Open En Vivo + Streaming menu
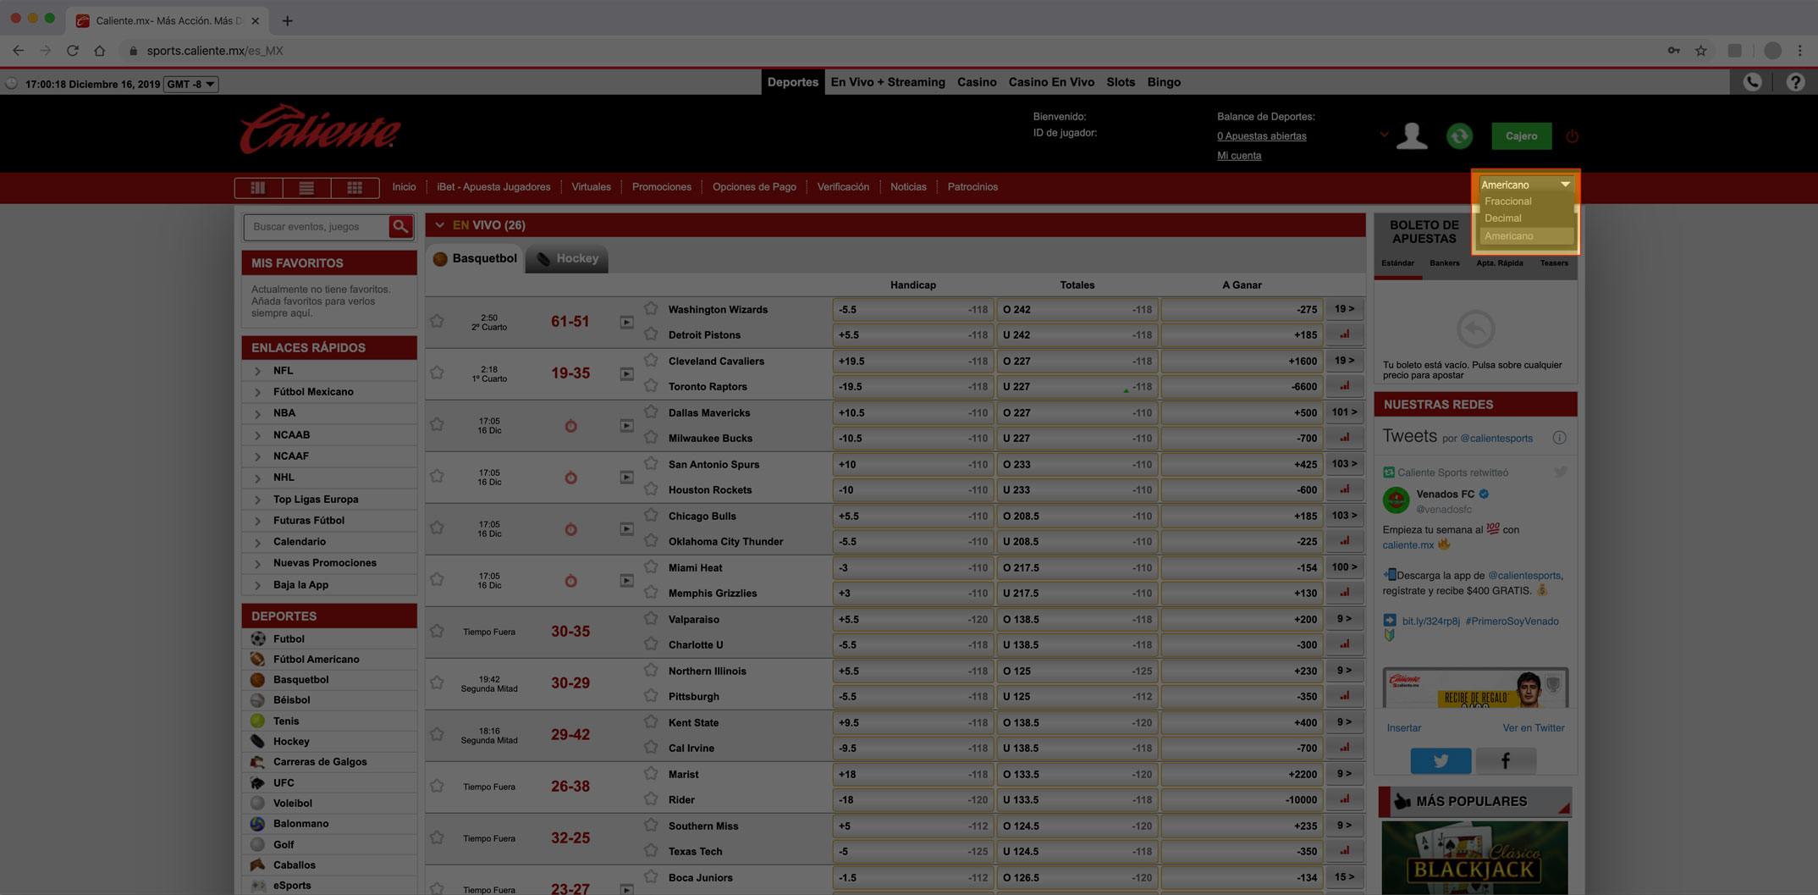 pos(888,82)
